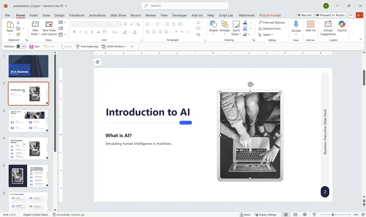
Task: Click the New Slide icon
Action: point(35,24)
